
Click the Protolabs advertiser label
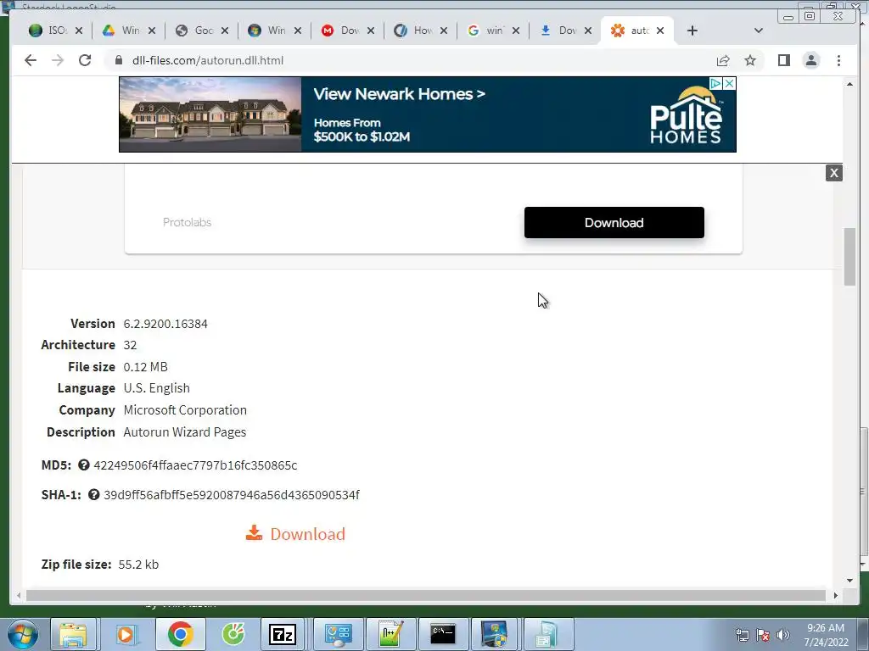pos(188,222)
